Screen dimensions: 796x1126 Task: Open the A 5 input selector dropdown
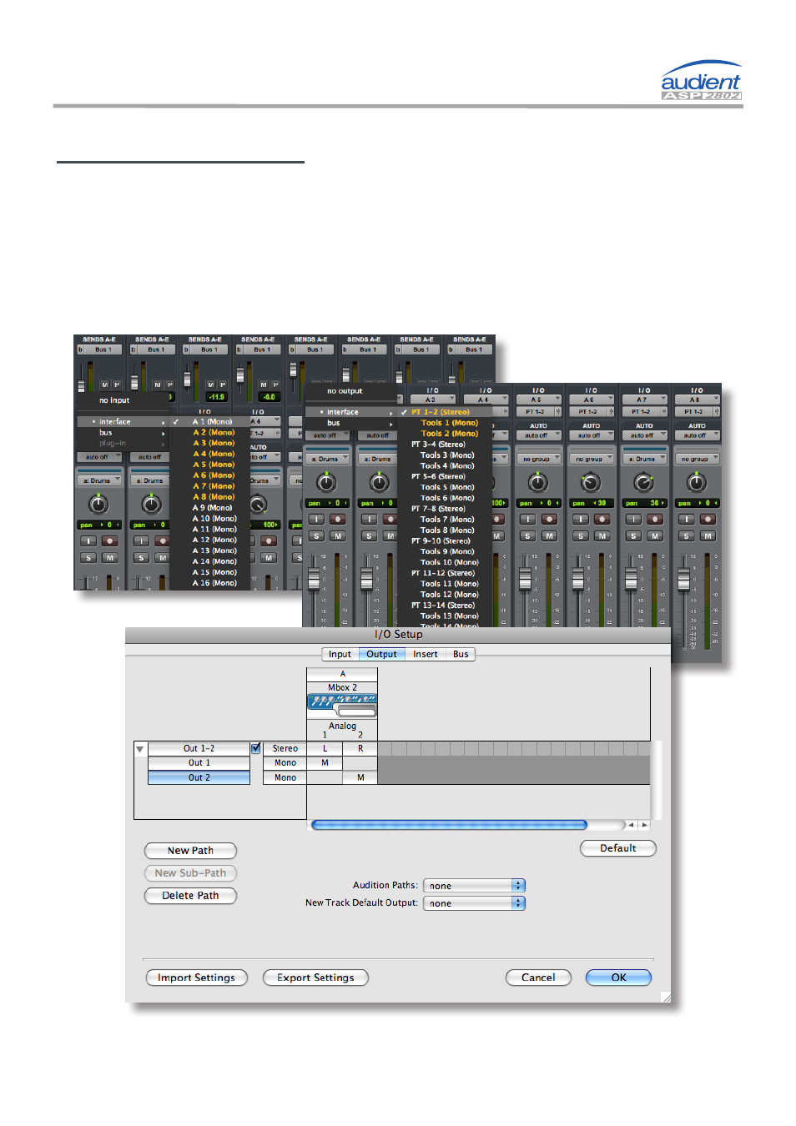539,400
